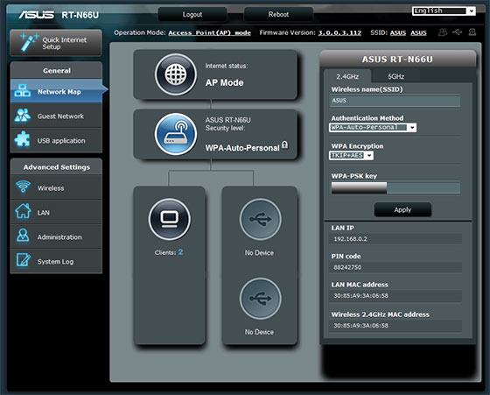Click the Internet status globe icon
This screenshot has height=395, width=490.
(x=176, y=74)
